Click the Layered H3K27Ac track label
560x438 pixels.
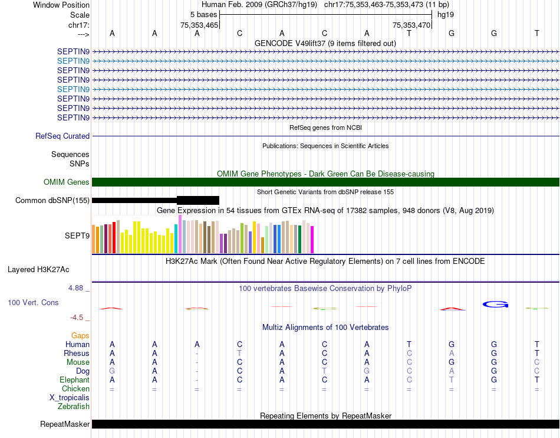click(x=38, y=269)
